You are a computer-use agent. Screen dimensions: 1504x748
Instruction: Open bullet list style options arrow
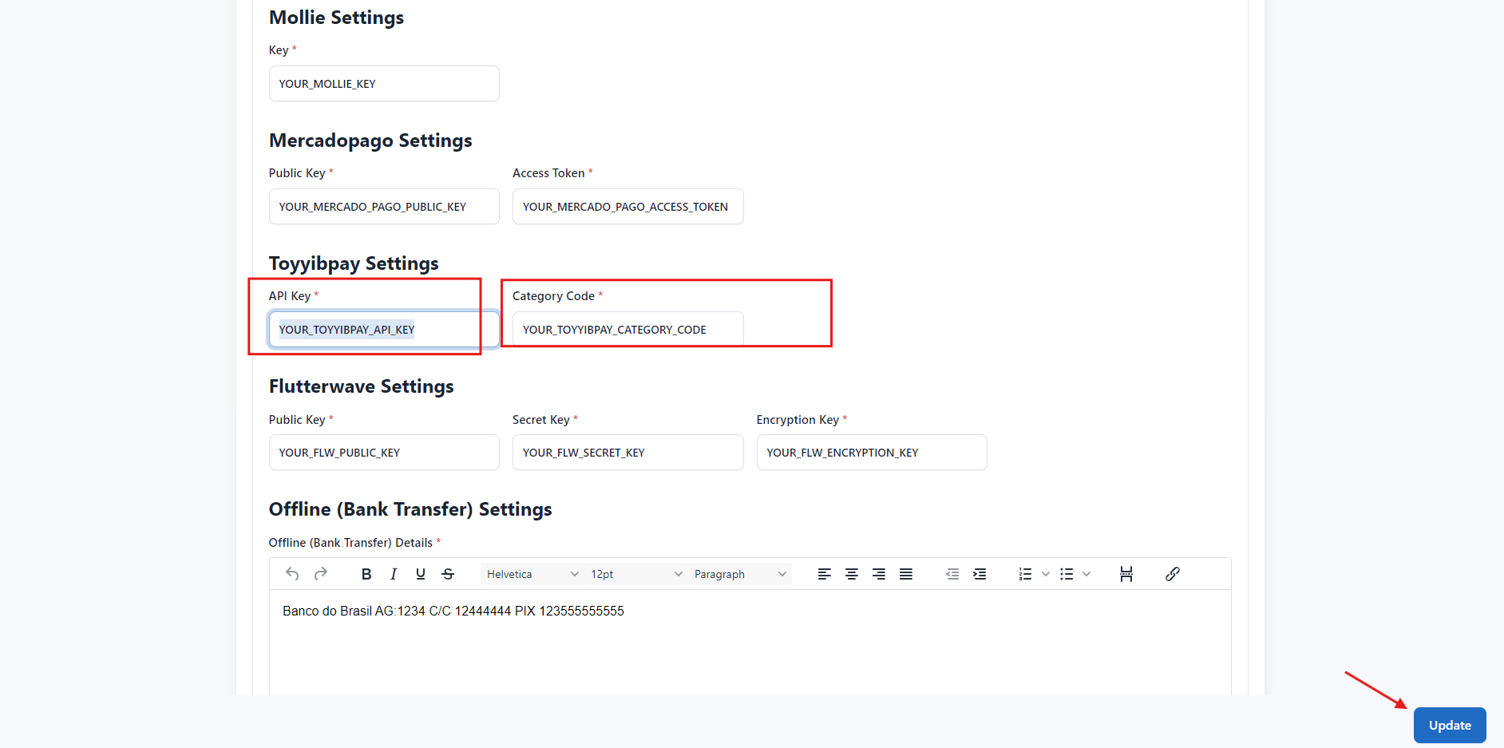point(1086,574)
